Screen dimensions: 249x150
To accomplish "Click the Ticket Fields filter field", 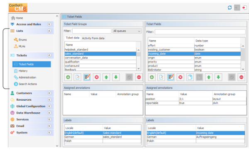I will (x=200, y=32).
